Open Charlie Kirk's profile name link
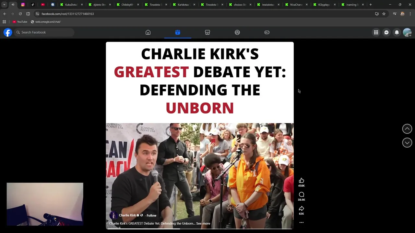The height and width of the screenshot is (233, 415). click(127, 216)
